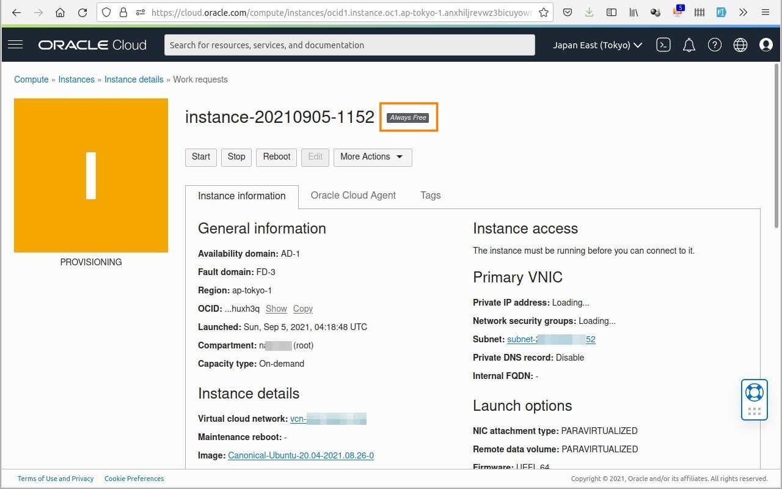Image resolution: width=782 pixels, height=489 pixels.
Task: Toggle the Firefox reader sidebar icon
Action: [611, 12]
